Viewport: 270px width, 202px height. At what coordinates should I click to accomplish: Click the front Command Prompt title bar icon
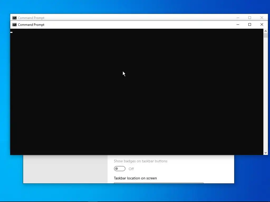pos(15,25)
